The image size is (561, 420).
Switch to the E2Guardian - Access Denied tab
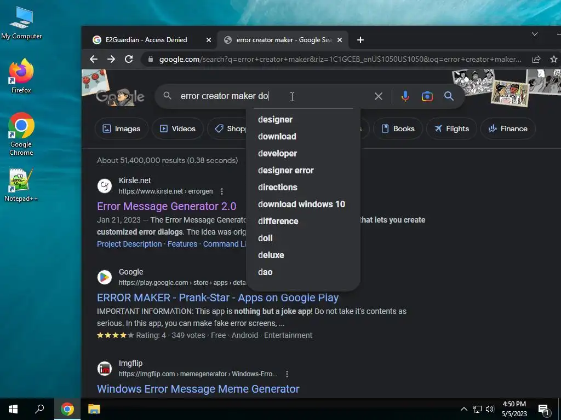point(146,40)
